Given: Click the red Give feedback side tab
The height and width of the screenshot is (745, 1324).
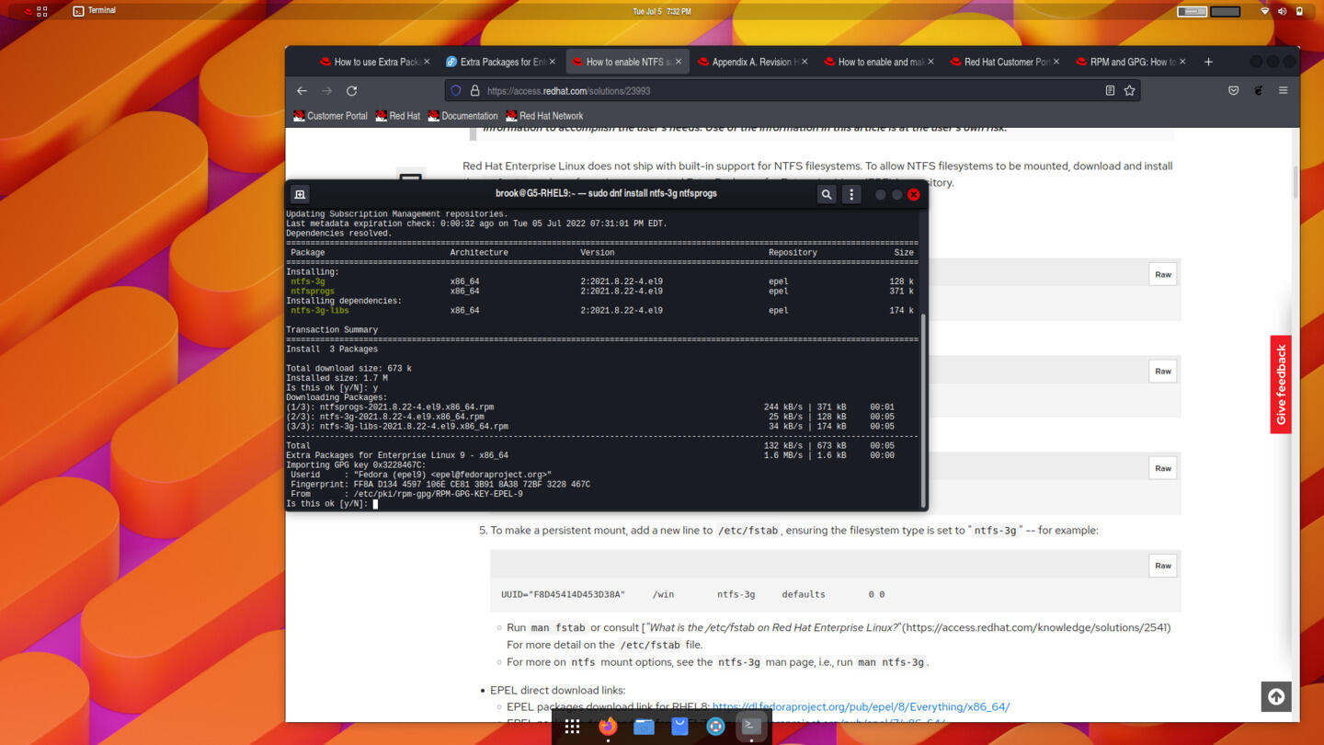Looking at the screenshot, I should (x=1281, y=384).
